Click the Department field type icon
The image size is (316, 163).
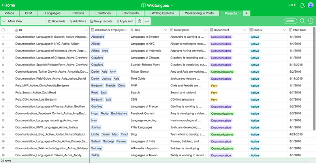(x=211, y=30)
